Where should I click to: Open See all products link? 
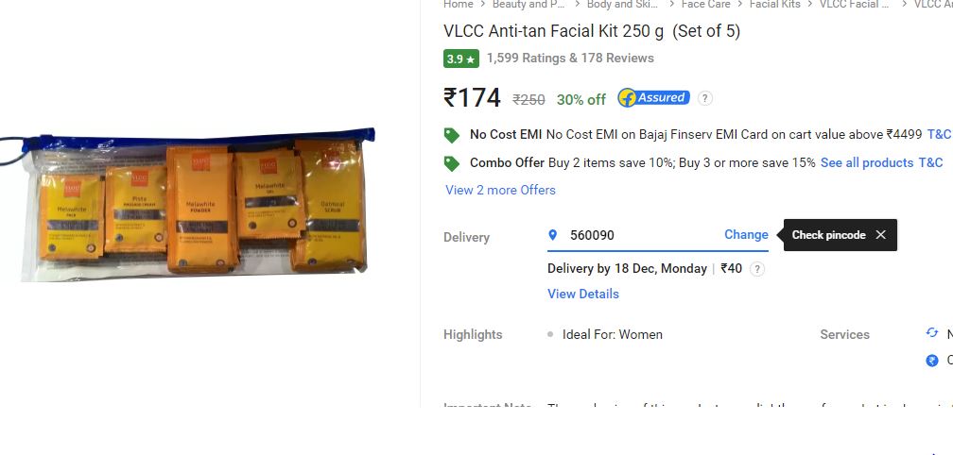point(867,162)
